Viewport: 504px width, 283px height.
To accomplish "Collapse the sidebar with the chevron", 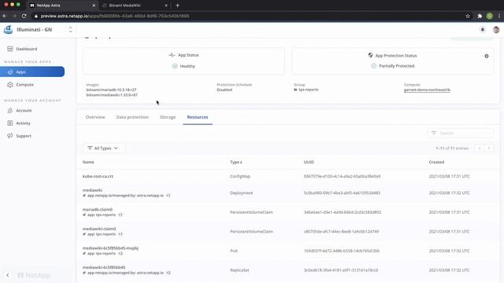I will pyautogui.click(x=8, y=275).
